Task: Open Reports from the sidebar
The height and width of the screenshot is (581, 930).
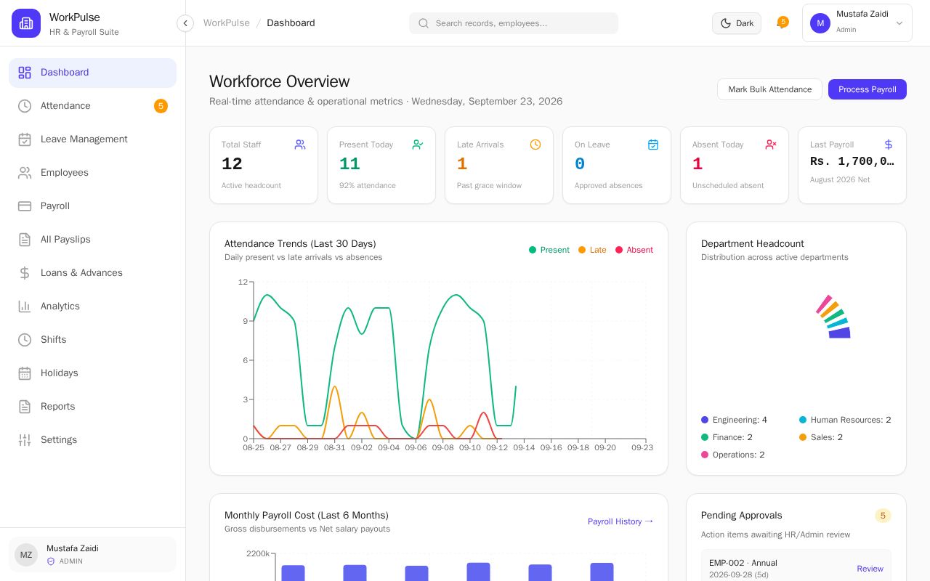Action: point(92,407)
